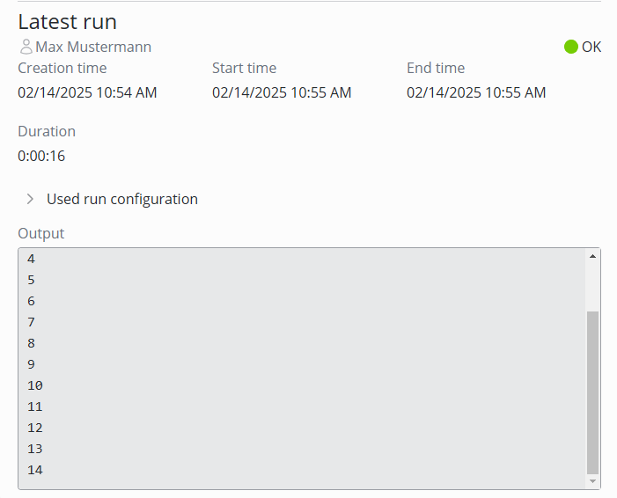Screen dimensions: 617x498
Task: Expand the Used run configuration chevron
Action: (30, 199)
